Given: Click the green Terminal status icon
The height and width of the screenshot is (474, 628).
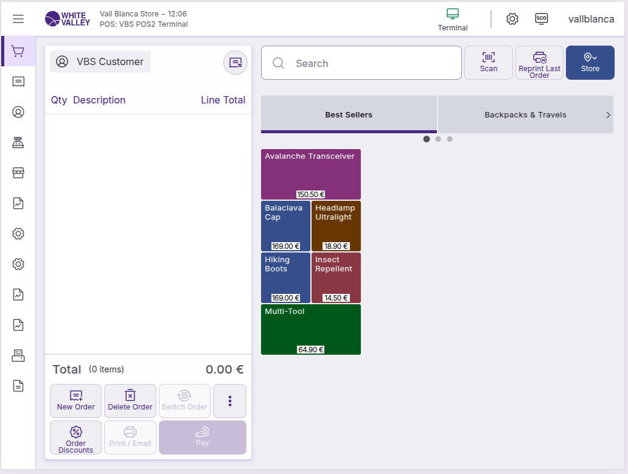Looking at the screenshot, I should tap(453, 14).
